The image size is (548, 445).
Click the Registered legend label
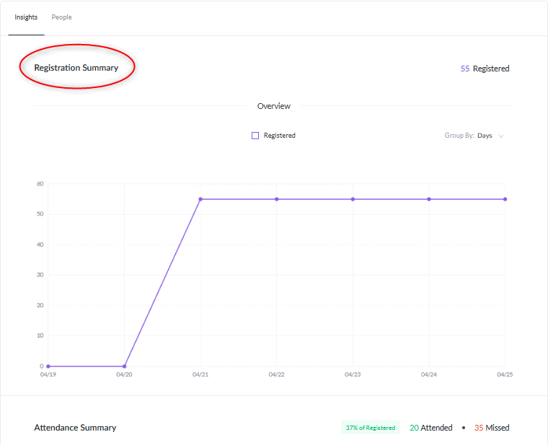click(x=279, y=136)
